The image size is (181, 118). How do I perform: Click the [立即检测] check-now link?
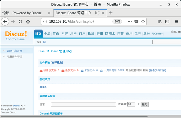coord(57,63)
